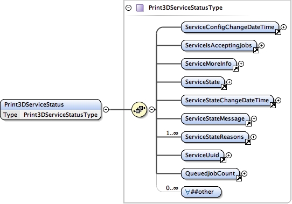Select the ServiceState element node
Image resolution: width=292 pixels, height=204 pixels.
coord(203,82)
